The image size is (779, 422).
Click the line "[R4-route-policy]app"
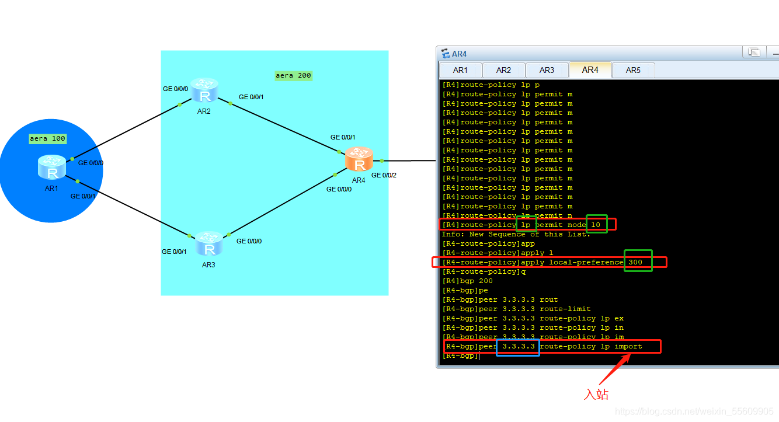click(x=488, y=243)
